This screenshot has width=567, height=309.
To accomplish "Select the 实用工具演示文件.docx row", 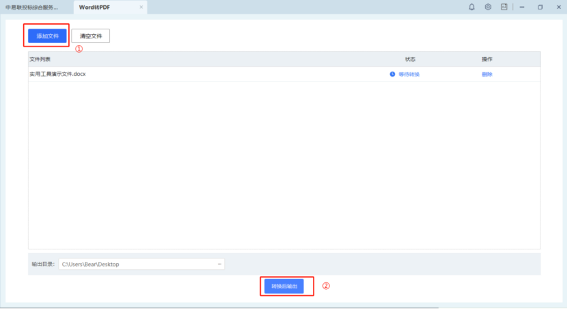I will (x=57, y=74).
